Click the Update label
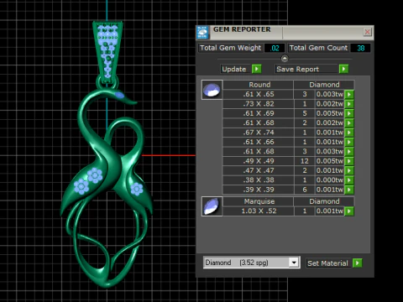This screenshot has height=302, width=403. tap(234, 69)
